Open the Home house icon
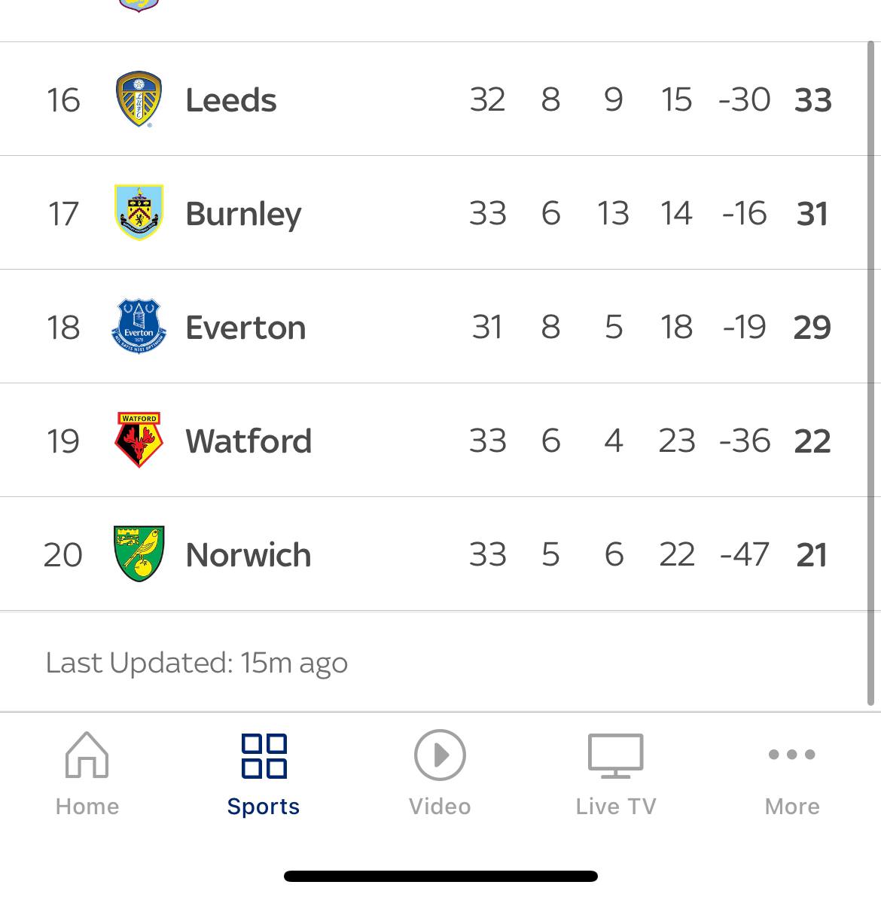The height and width of the screenshot is (900, 881). click(87, 755)
